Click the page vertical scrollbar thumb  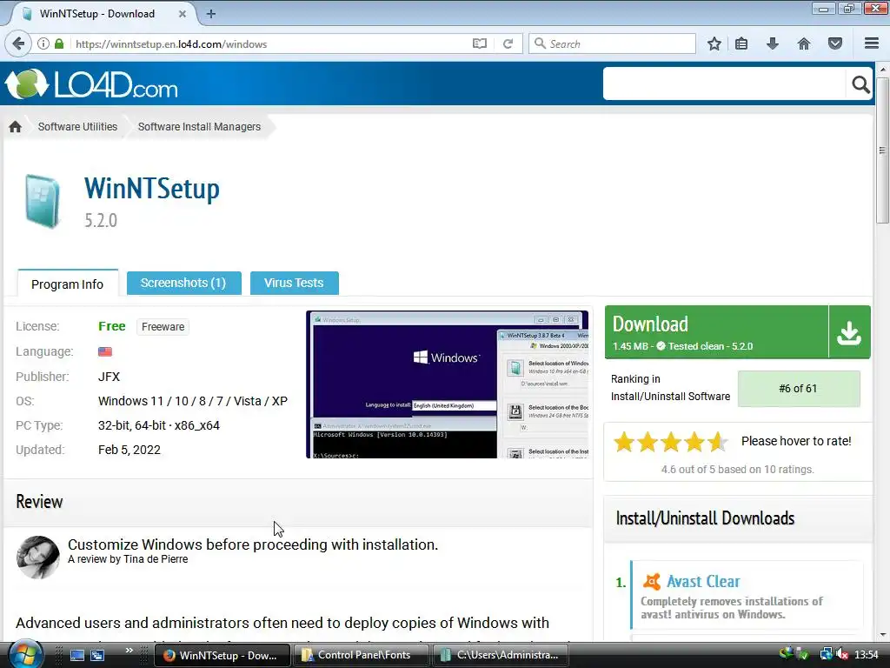tap(882, 150)
